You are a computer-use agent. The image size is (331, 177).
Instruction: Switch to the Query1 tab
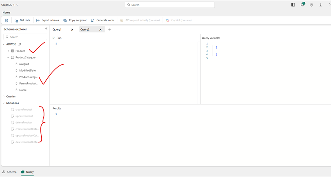coord(57,29)
